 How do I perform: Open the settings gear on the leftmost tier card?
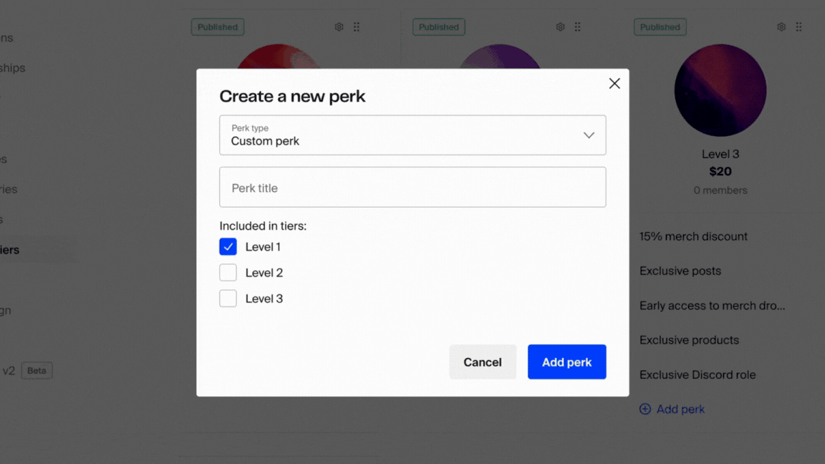pos(339,26)
